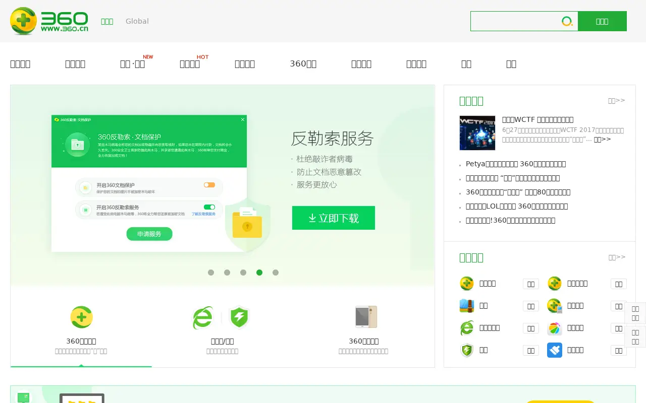Open the Petya news item
Image resolution: width=646 pixels, height=403 pixels.
[516, 164]
